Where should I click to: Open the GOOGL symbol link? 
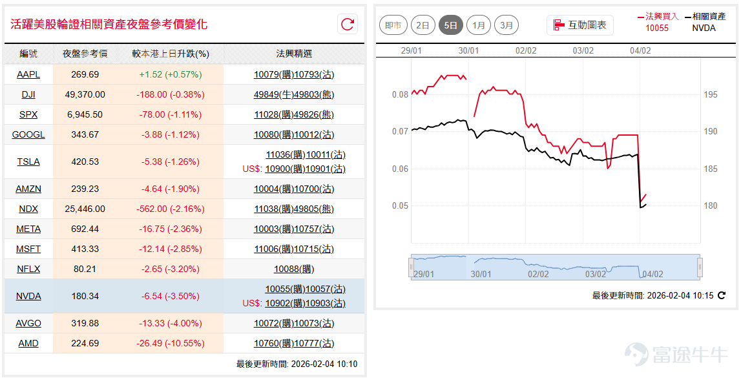pyautogui.click(x=28, y=134)
